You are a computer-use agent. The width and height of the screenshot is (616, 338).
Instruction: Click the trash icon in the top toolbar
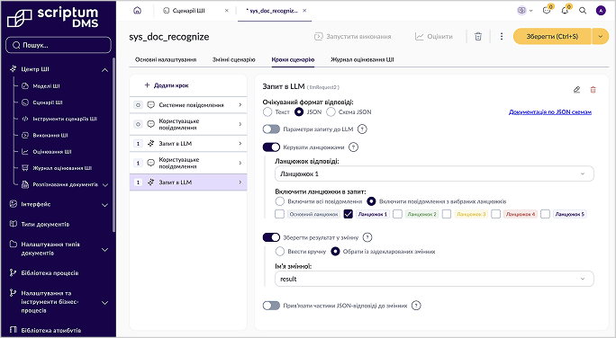(478, 37)
